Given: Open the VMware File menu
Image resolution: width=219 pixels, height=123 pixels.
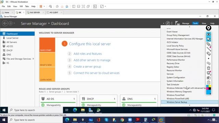Looking at the screenshot, I should click(x=3, y=6).
